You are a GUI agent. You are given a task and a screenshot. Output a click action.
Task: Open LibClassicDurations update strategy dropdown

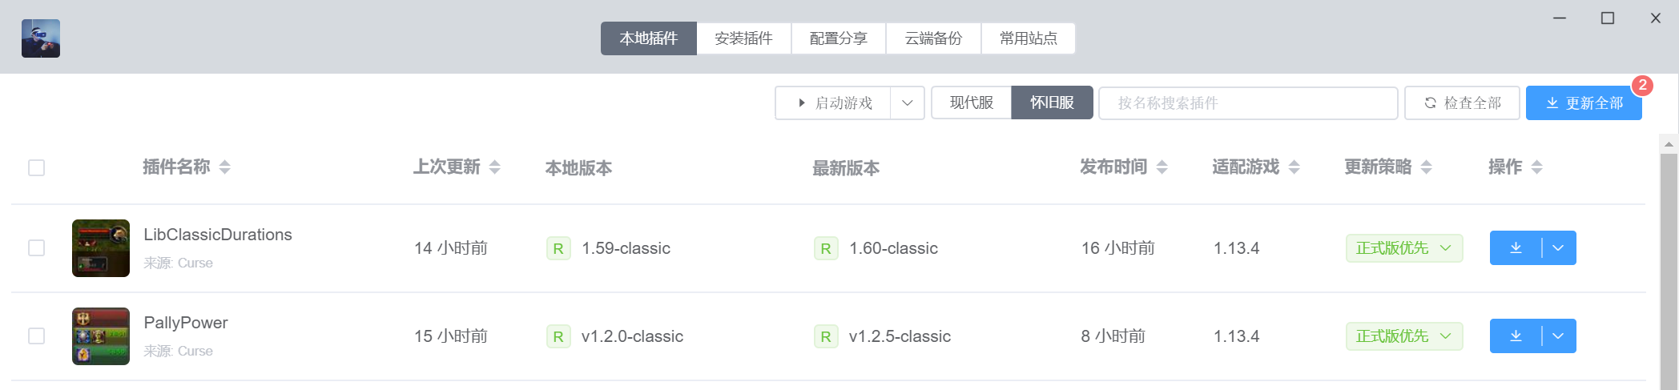coord(1404,248)
